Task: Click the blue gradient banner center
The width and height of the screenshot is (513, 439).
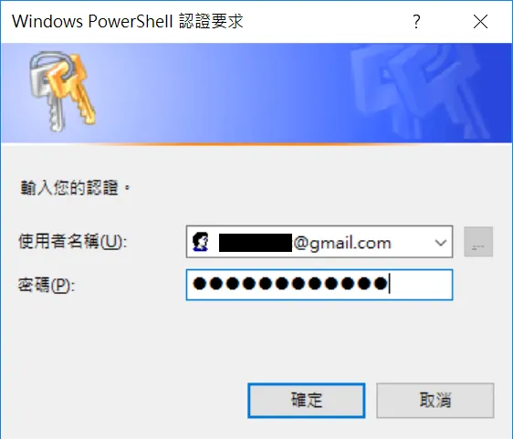Action: click(x=256, y=93)
